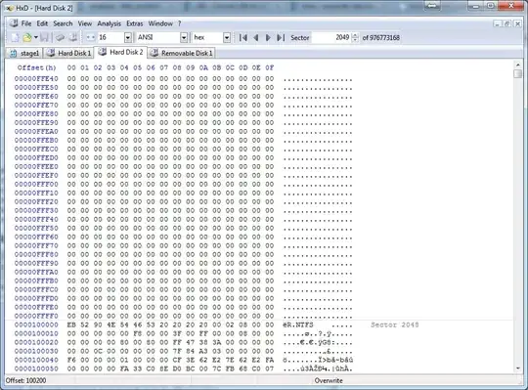Viewport: 528px width, 390px height.
Task: Expand the Open recent files arrow
Action: (x=36, y=37)
